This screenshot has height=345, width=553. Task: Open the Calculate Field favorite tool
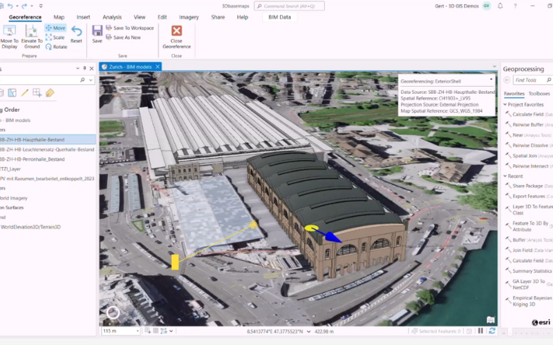click(527, 114)
